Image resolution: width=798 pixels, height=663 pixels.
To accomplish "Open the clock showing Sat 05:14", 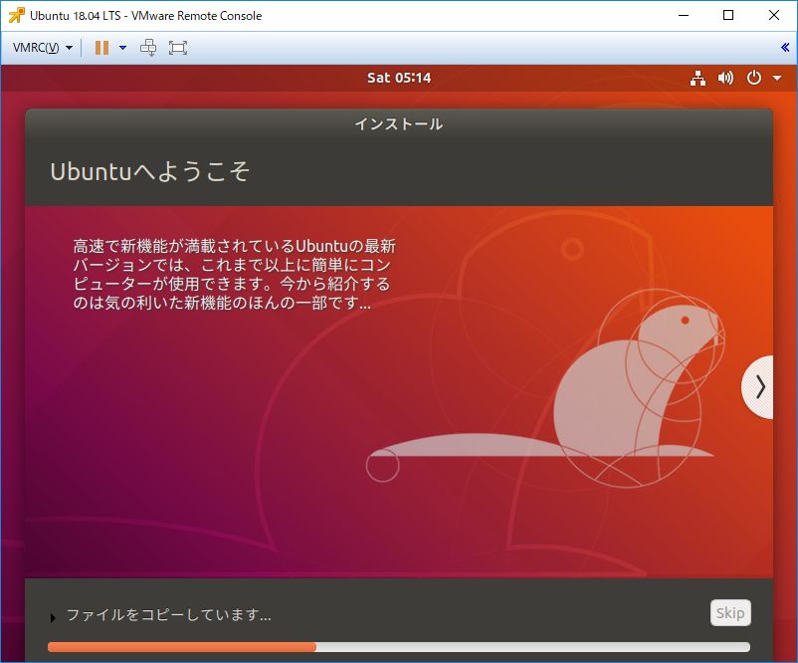I will (399, 78).
